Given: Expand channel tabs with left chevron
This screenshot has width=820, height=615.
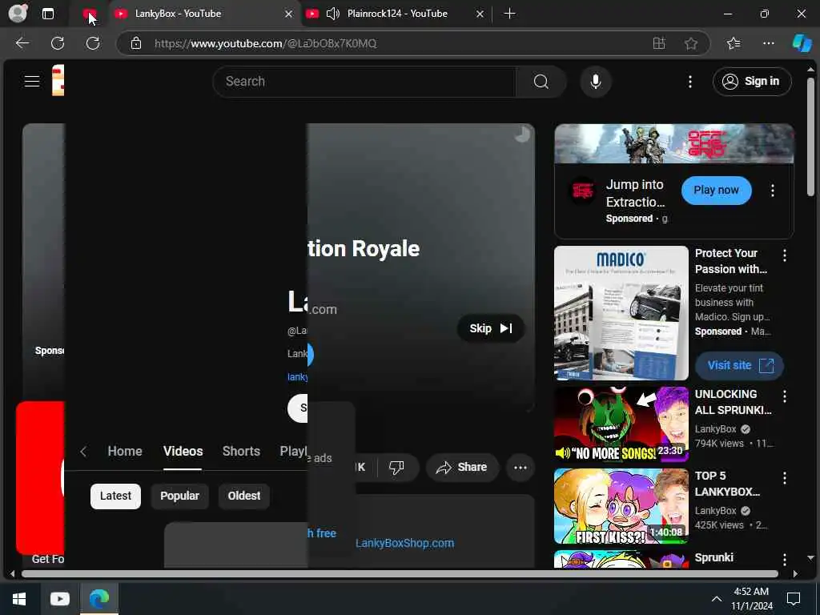Looking at the screenshot, I should (x=83, y=452).
